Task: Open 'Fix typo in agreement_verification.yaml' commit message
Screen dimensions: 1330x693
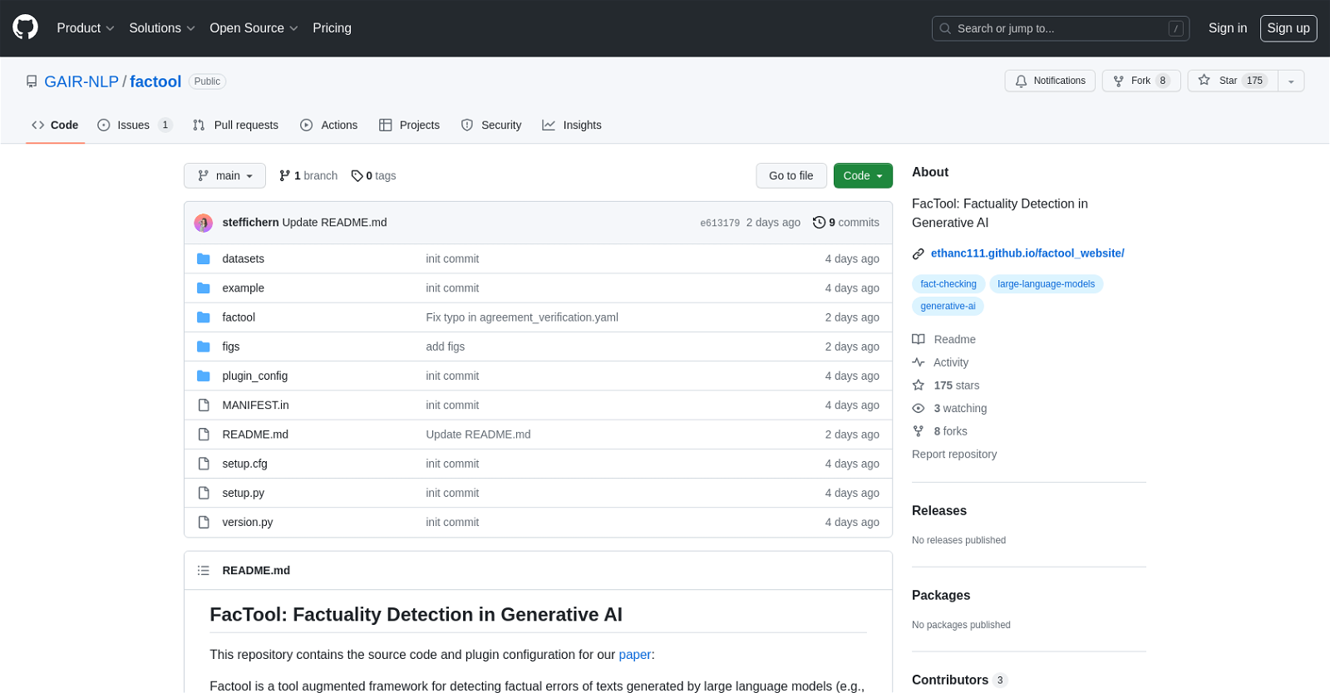Action: coord(522,317)
